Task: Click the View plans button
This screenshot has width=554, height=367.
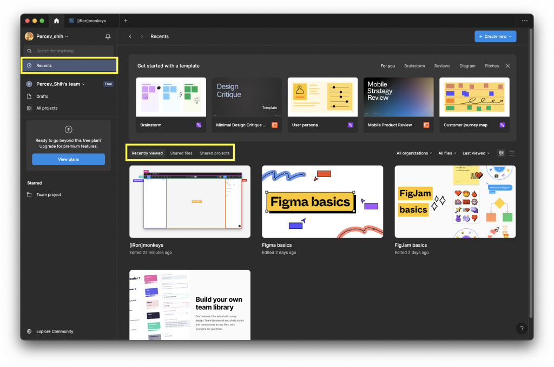Action: click(69, 159)
